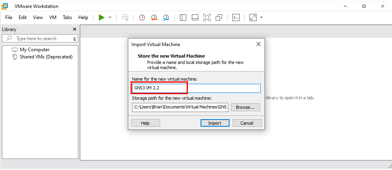Click the VMware Workstation app logo icon
392x170 pixels.
[x=4, y=6]
